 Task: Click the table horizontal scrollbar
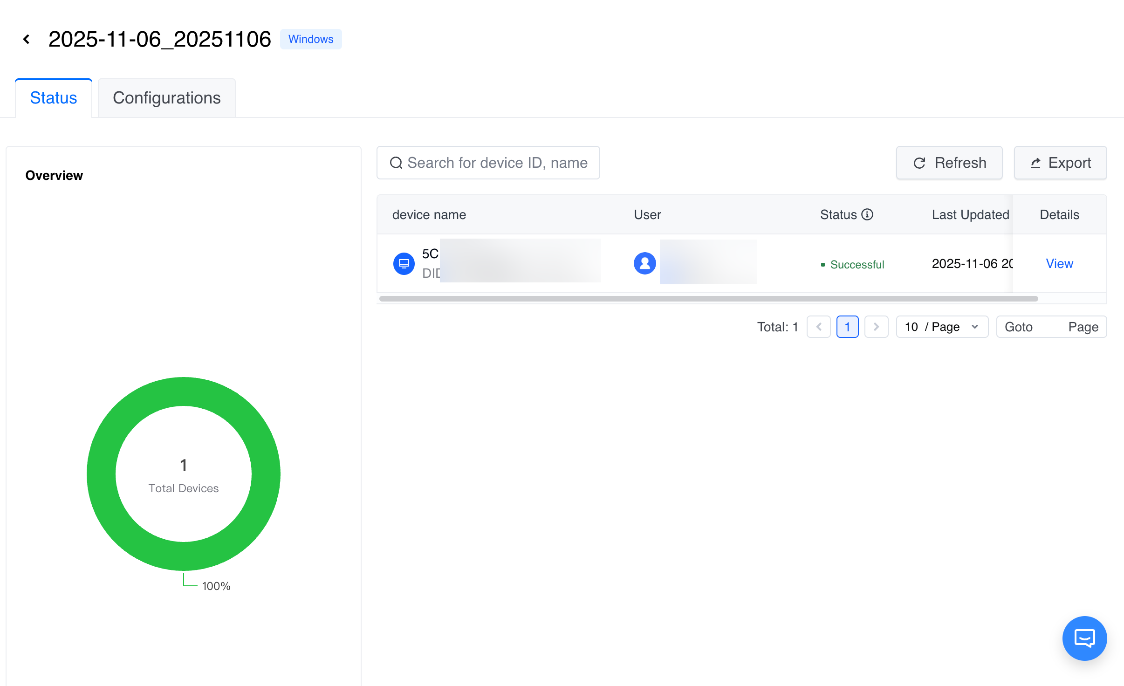tap(708, 299)
